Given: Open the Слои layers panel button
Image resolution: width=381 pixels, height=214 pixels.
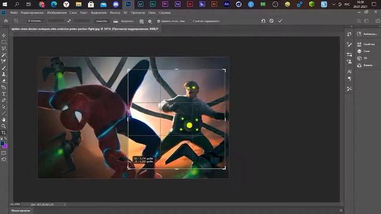Looking at the screenshot, I should pyautogui.click(x=364, y=51).
